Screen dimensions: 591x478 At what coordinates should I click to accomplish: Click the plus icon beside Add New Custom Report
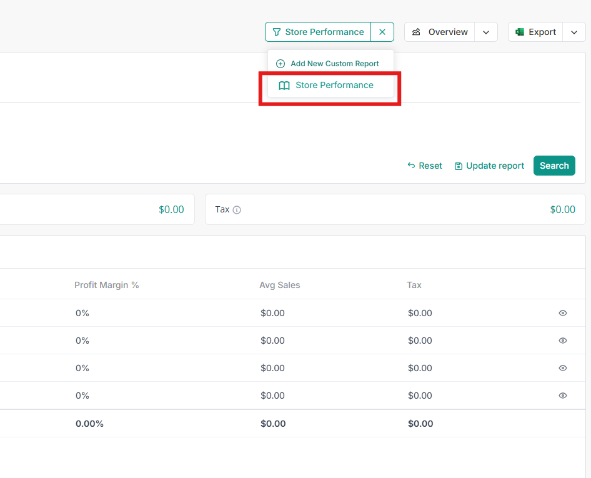click(281, 64)
